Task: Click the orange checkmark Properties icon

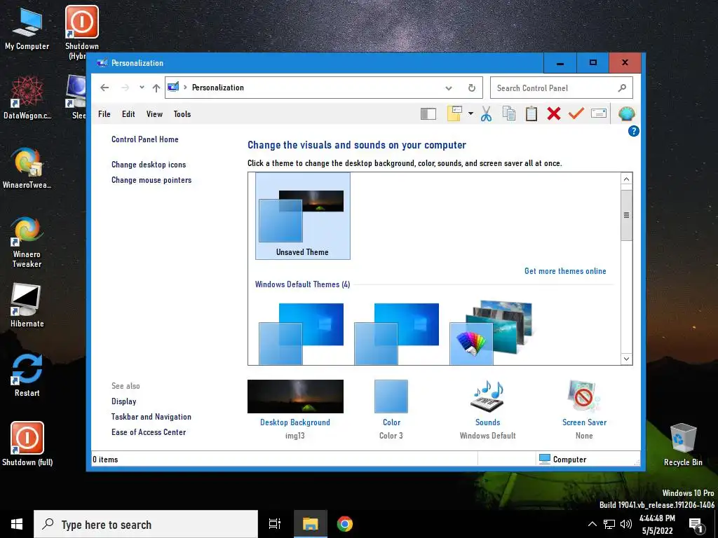Action: [x=576, y=113]
